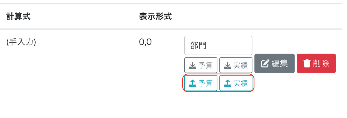Click the 表示形式 column header

(155, 17)
